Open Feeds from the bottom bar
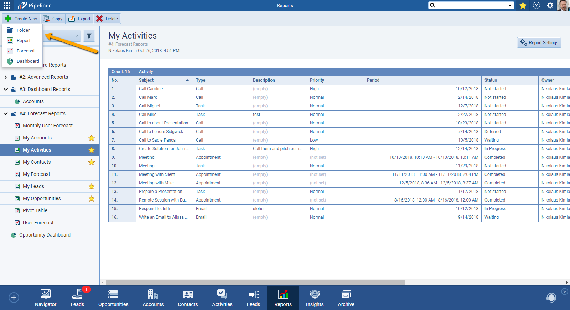 [x=253, y=298]
